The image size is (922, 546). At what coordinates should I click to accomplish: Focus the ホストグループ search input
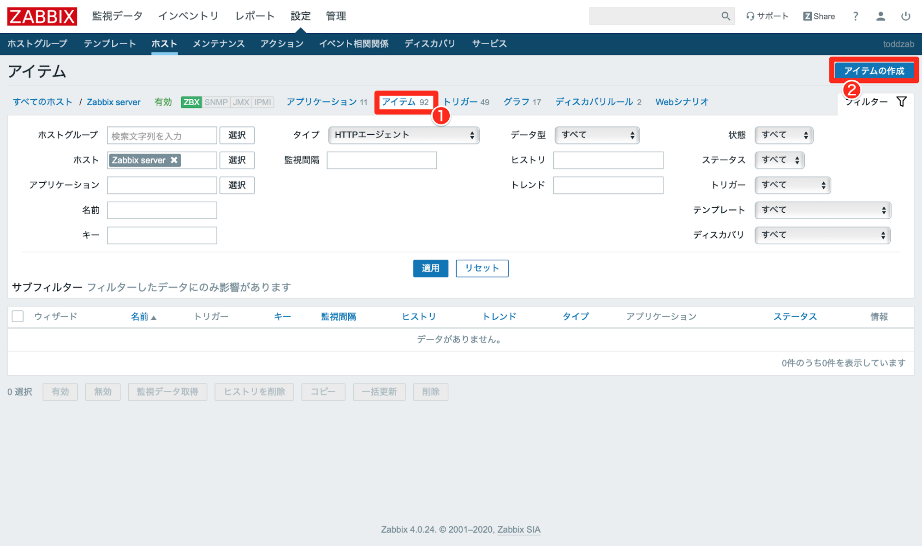pyautogui.click(x=162, y=135)
